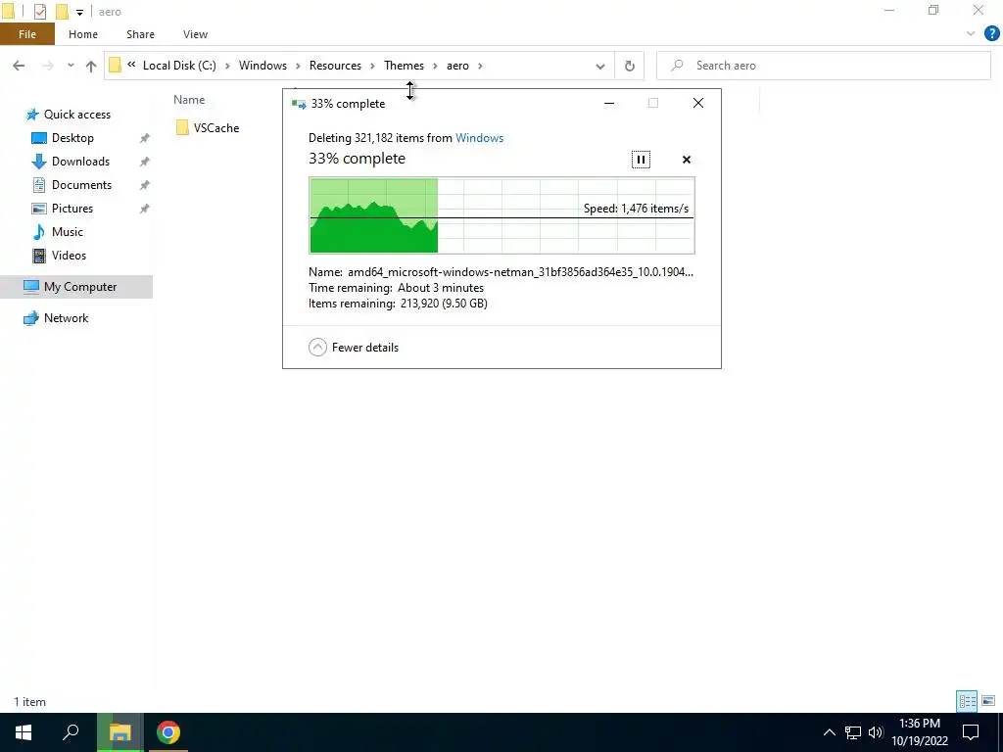The height and width of the screenshot is (752, 1003).
Task: Expand chevron after Local Disk (C:)
Action: click(x=227, y=66)
